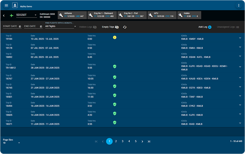Select page 2 in pagination
This screenshot has width=245, height=154.
(116, 141)
